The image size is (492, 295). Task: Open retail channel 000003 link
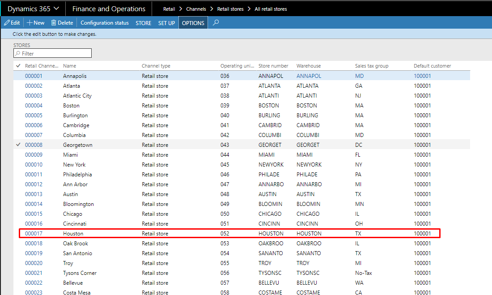(34, 95)
